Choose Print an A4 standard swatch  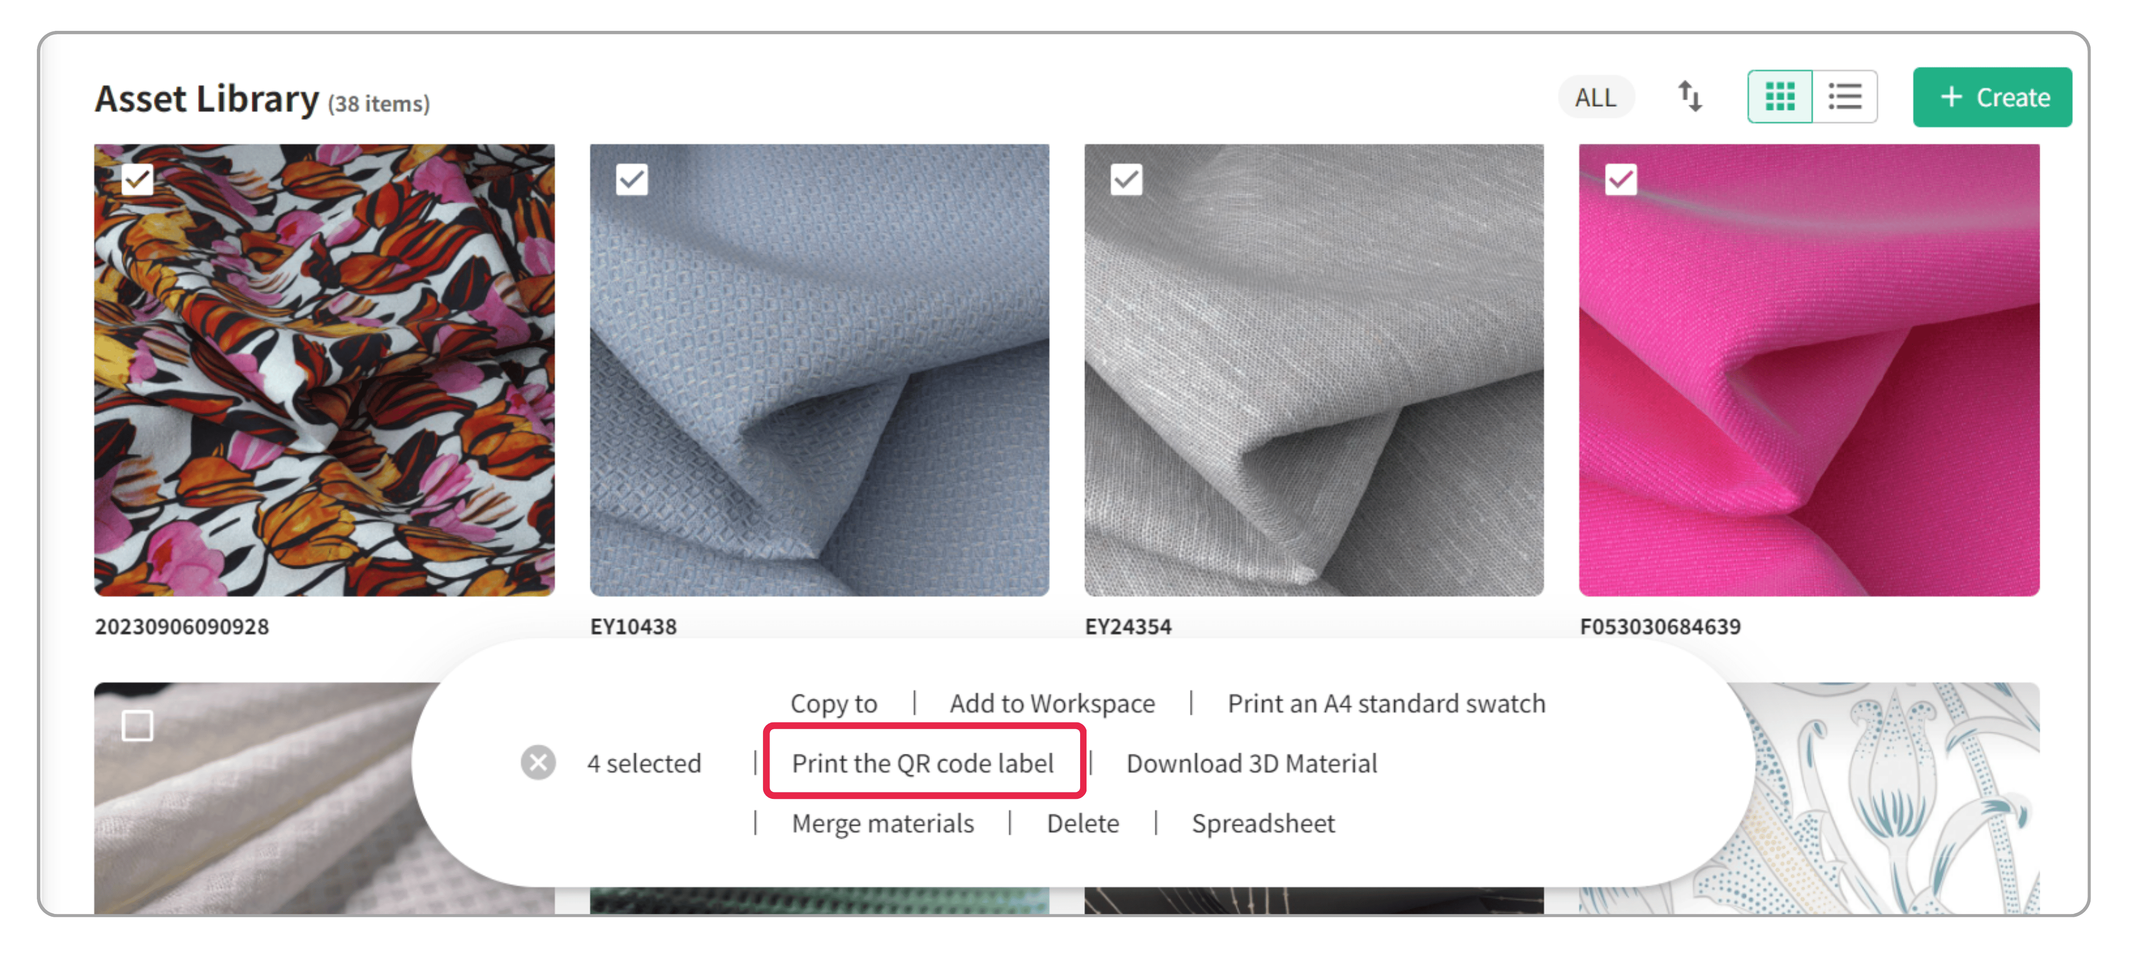tap(1386, 703)
